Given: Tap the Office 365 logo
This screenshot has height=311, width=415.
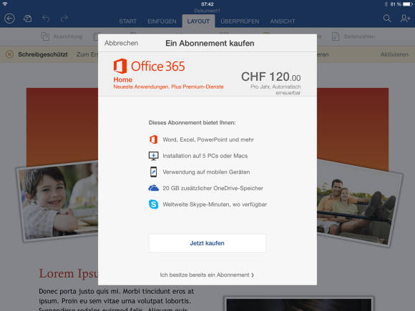Looking at the screenshot, I should [150, 66].
